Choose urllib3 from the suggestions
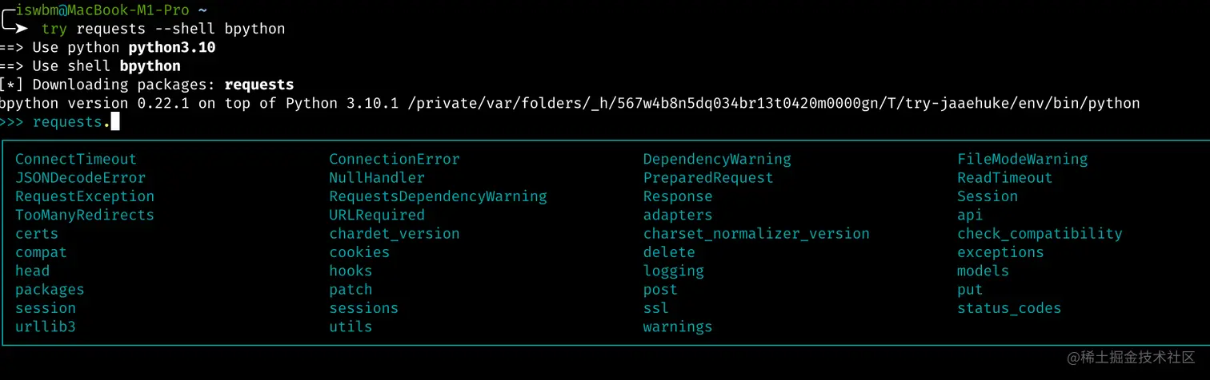Viewport: 1210px width, 380px height. coord(46,327)
